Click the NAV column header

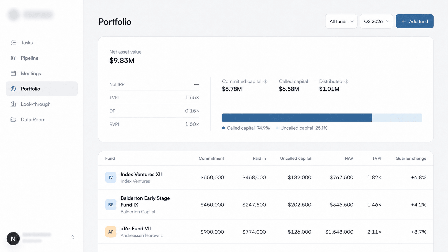click(349, 158)
